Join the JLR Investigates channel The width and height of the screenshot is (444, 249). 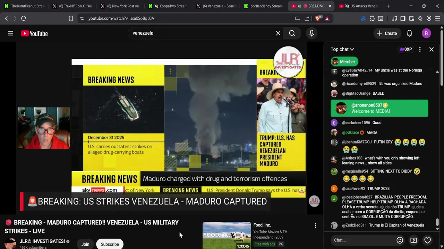point(85,244)
